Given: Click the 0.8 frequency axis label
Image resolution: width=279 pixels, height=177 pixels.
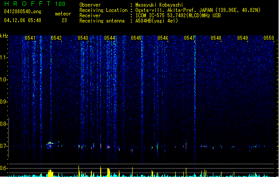Looking at the screenshot, I should tap(4, 124).
